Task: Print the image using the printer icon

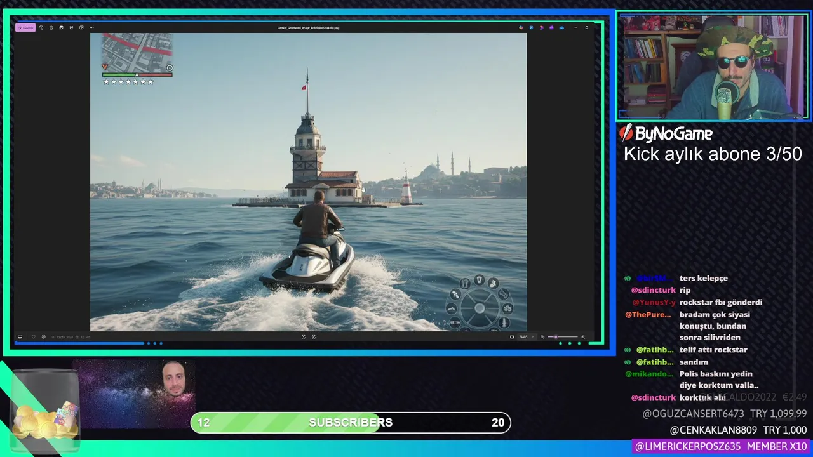Action: click(x=61, y=27)
